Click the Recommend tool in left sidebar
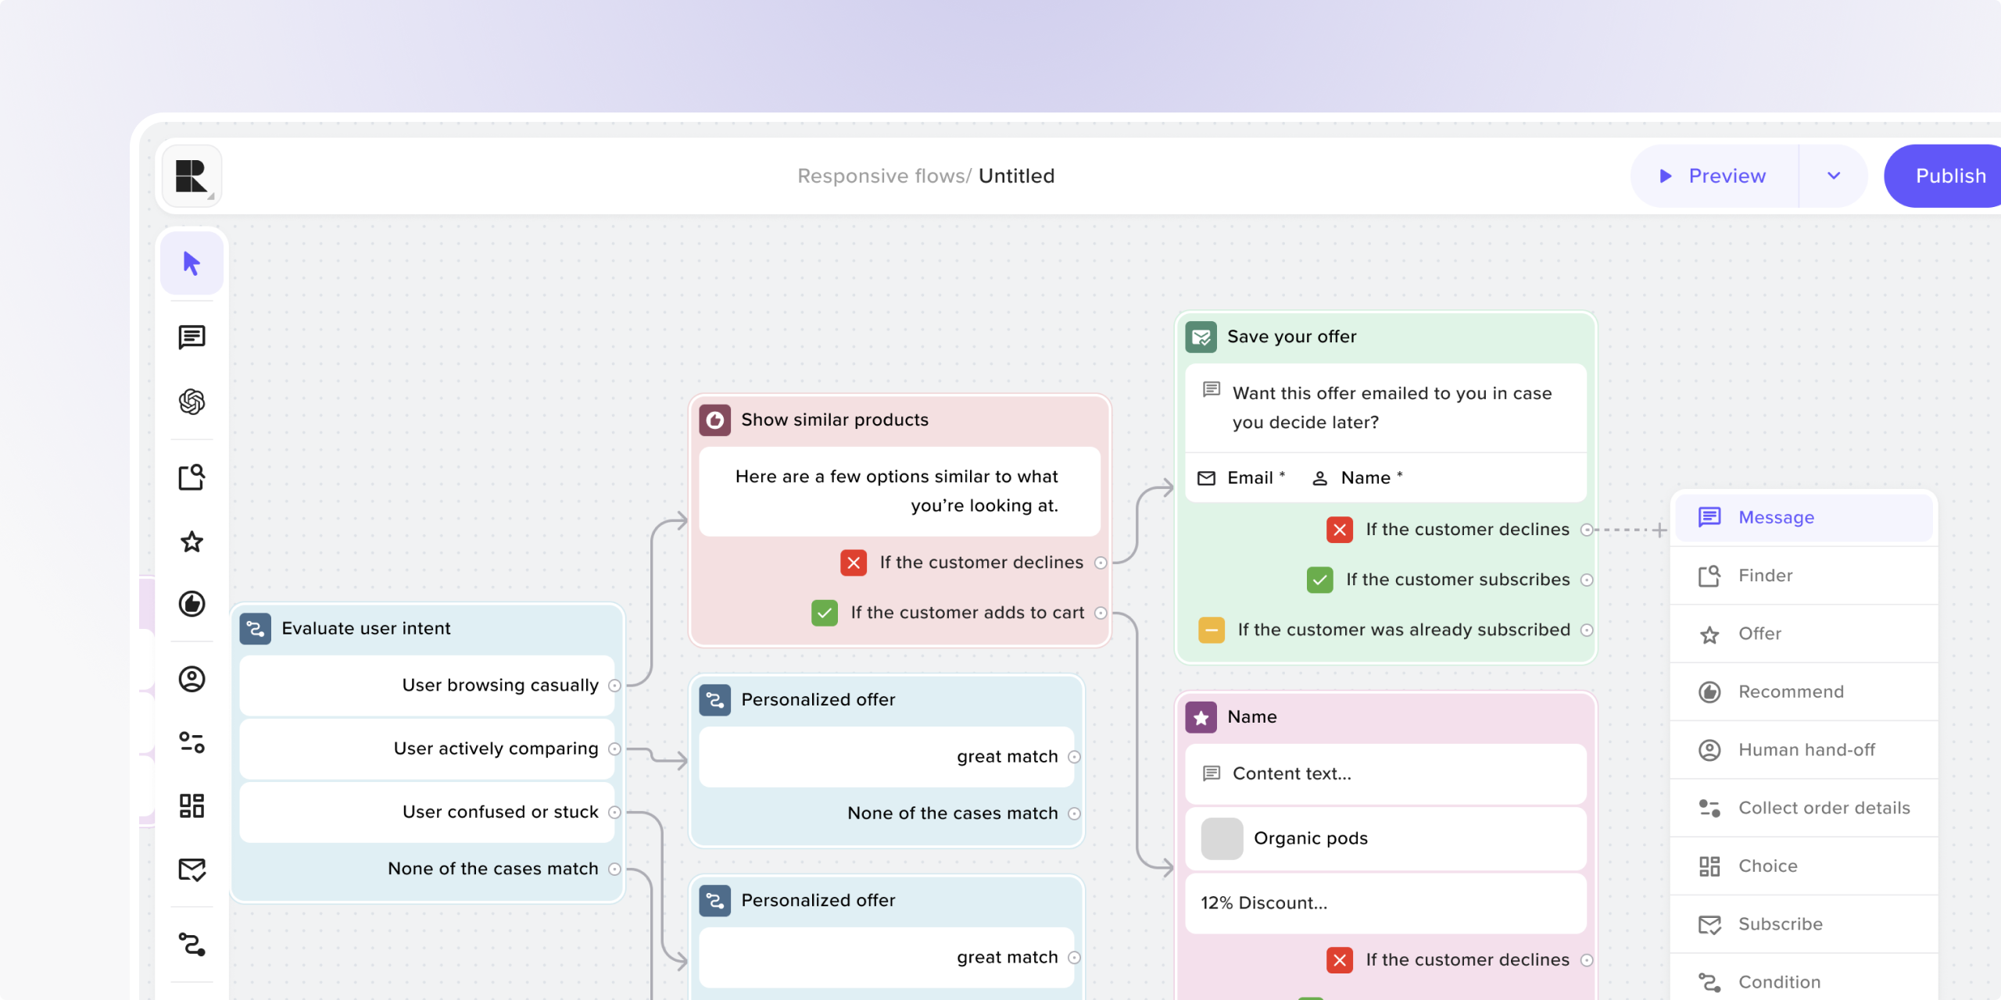 click(x=192, y=604)
